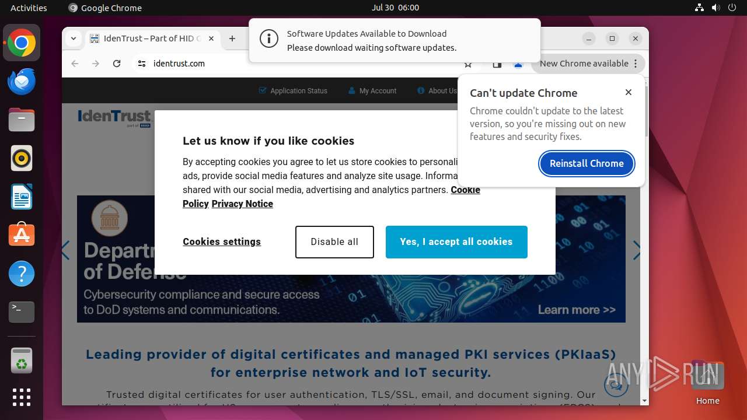Viewport: 747px width, 420px height.
Task: Open Google Chrome from the dock
Action: click(22, 43)
